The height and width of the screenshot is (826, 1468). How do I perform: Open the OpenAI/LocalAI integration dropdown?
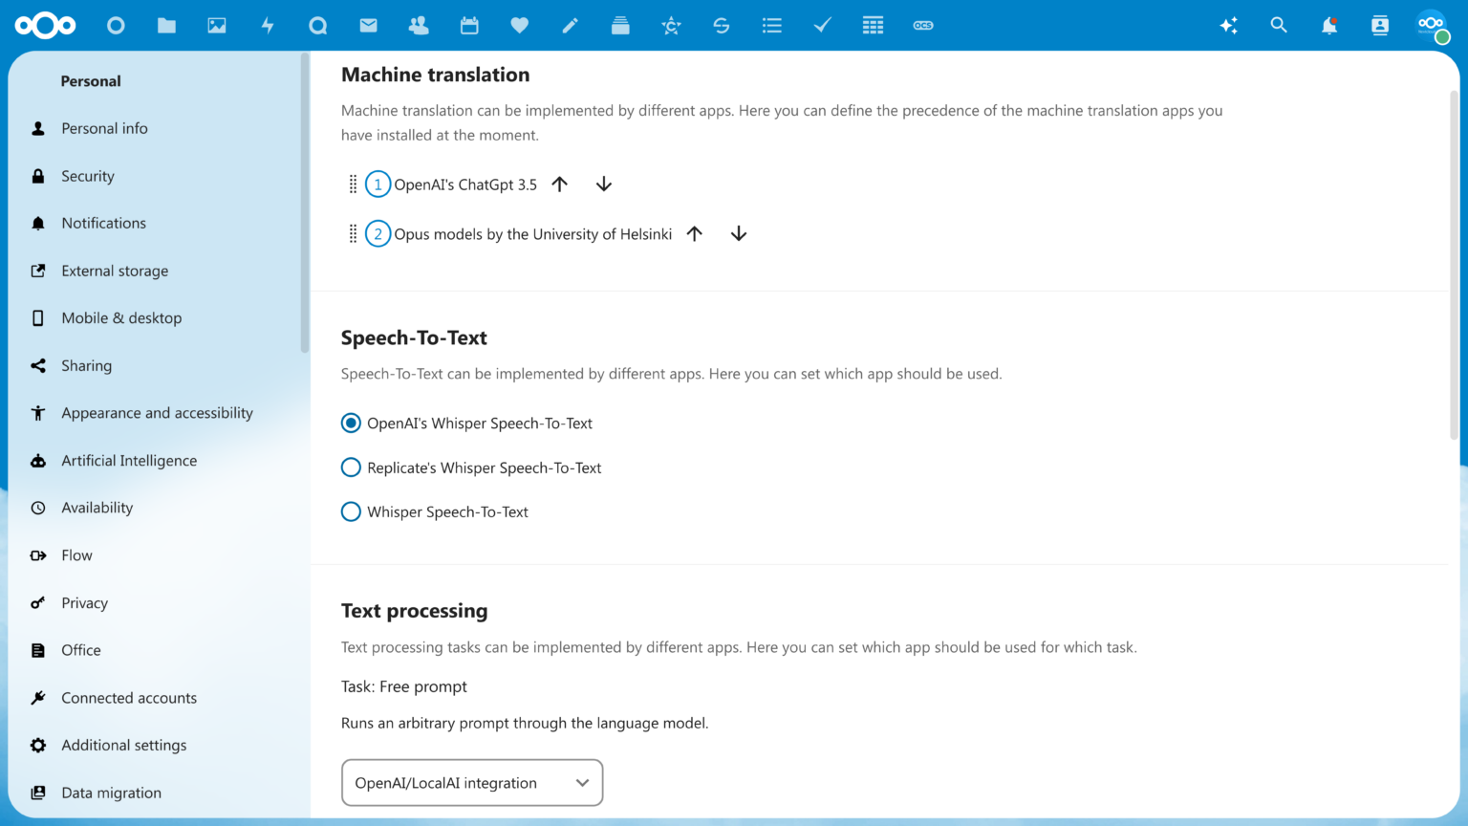click(x=471, y=782)
